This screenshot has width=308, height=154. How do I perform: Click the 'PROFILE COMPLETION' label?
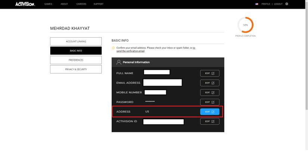(x=245, y=36)
